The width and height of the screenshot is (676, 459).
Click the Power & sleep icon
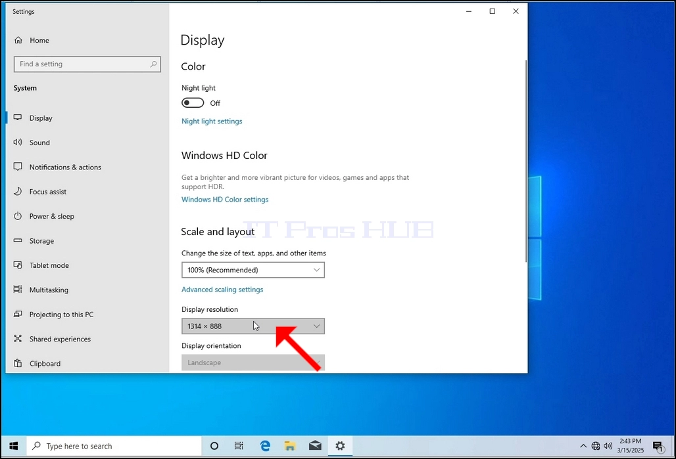(18, 216)
